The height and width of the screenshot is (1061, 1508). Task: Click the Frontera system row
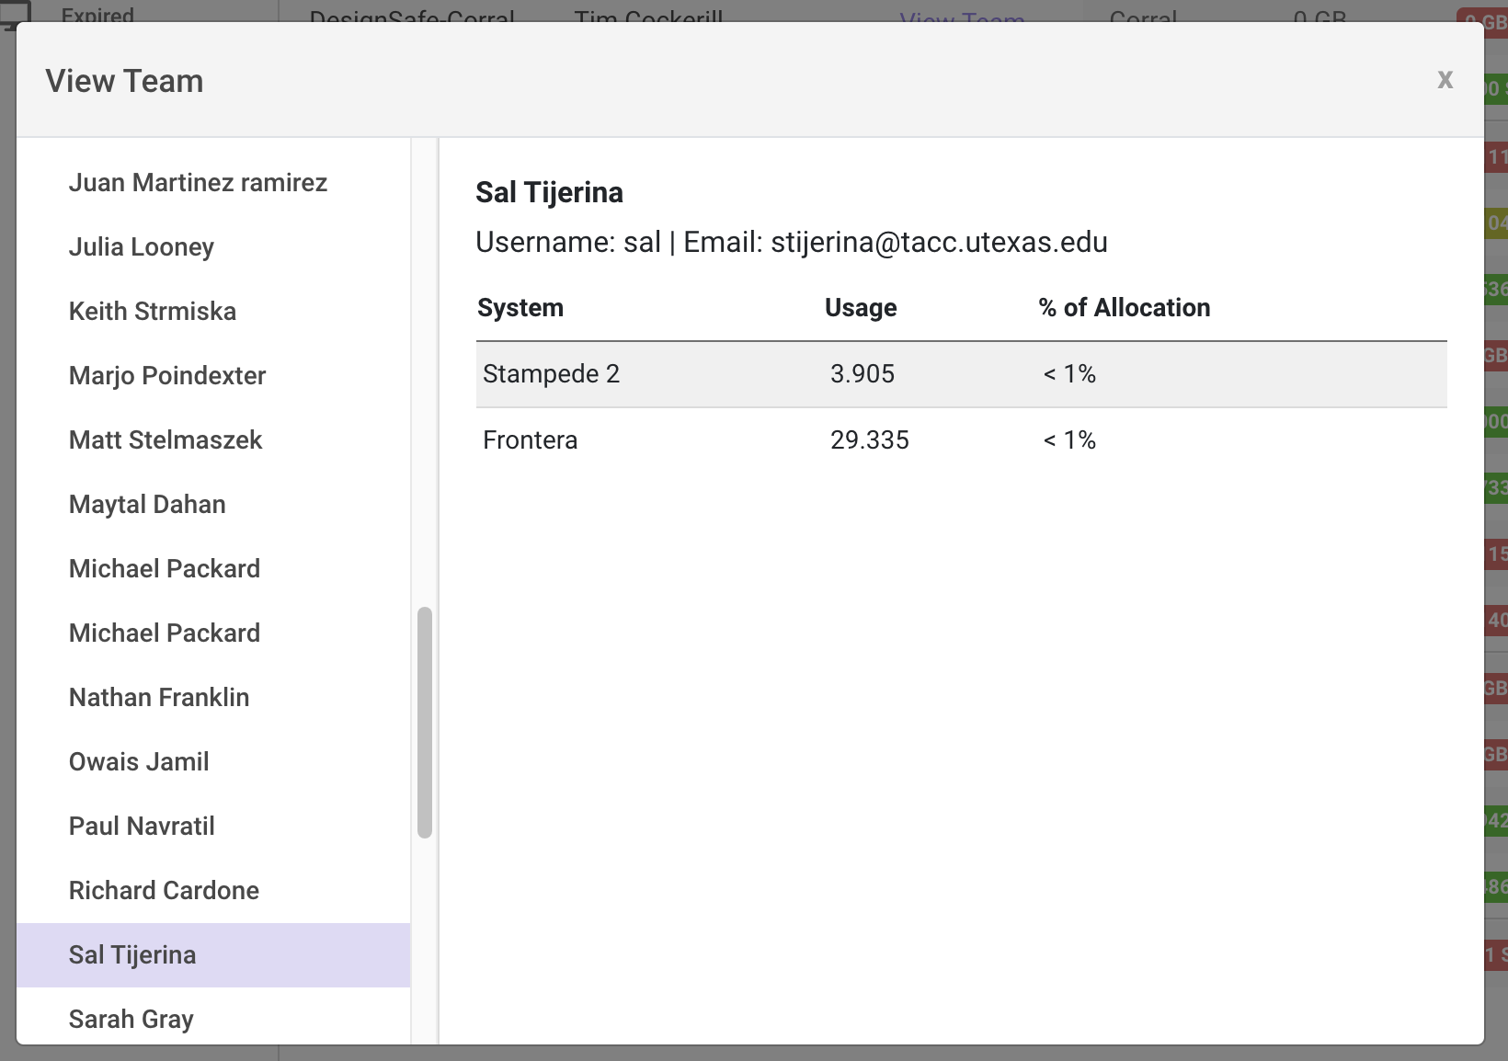pos(961,440)
